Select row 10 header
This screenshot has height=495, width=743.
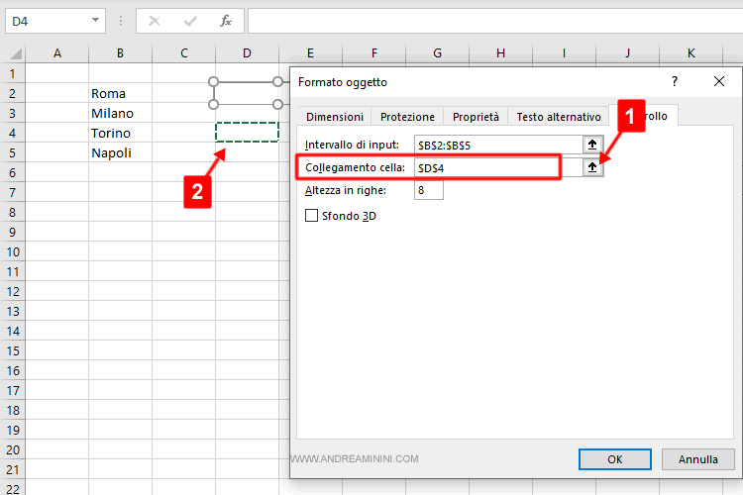pyautogui.click(x=12, y=251)
